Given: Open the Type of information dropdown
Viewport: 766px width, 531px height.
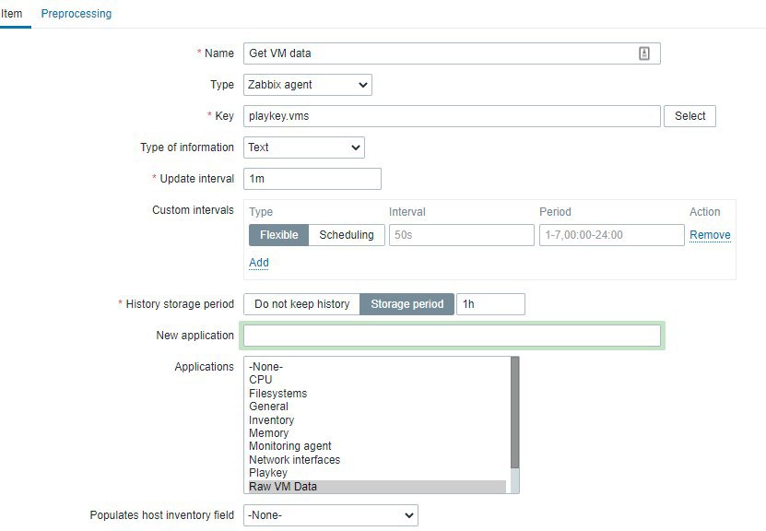Looking at the screenshot, I should [304, 147].
